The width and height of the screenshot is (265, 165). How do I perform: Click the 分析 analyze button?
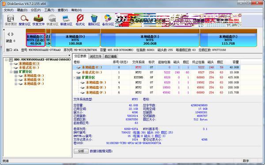tap(81, 151)
